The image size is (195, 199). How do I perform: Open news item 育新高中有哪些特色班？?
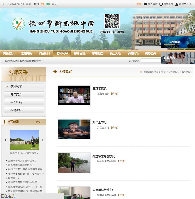(21, 165)
